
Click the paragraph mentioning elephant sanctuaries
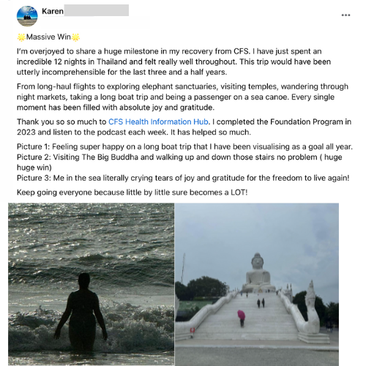(182, 97)
